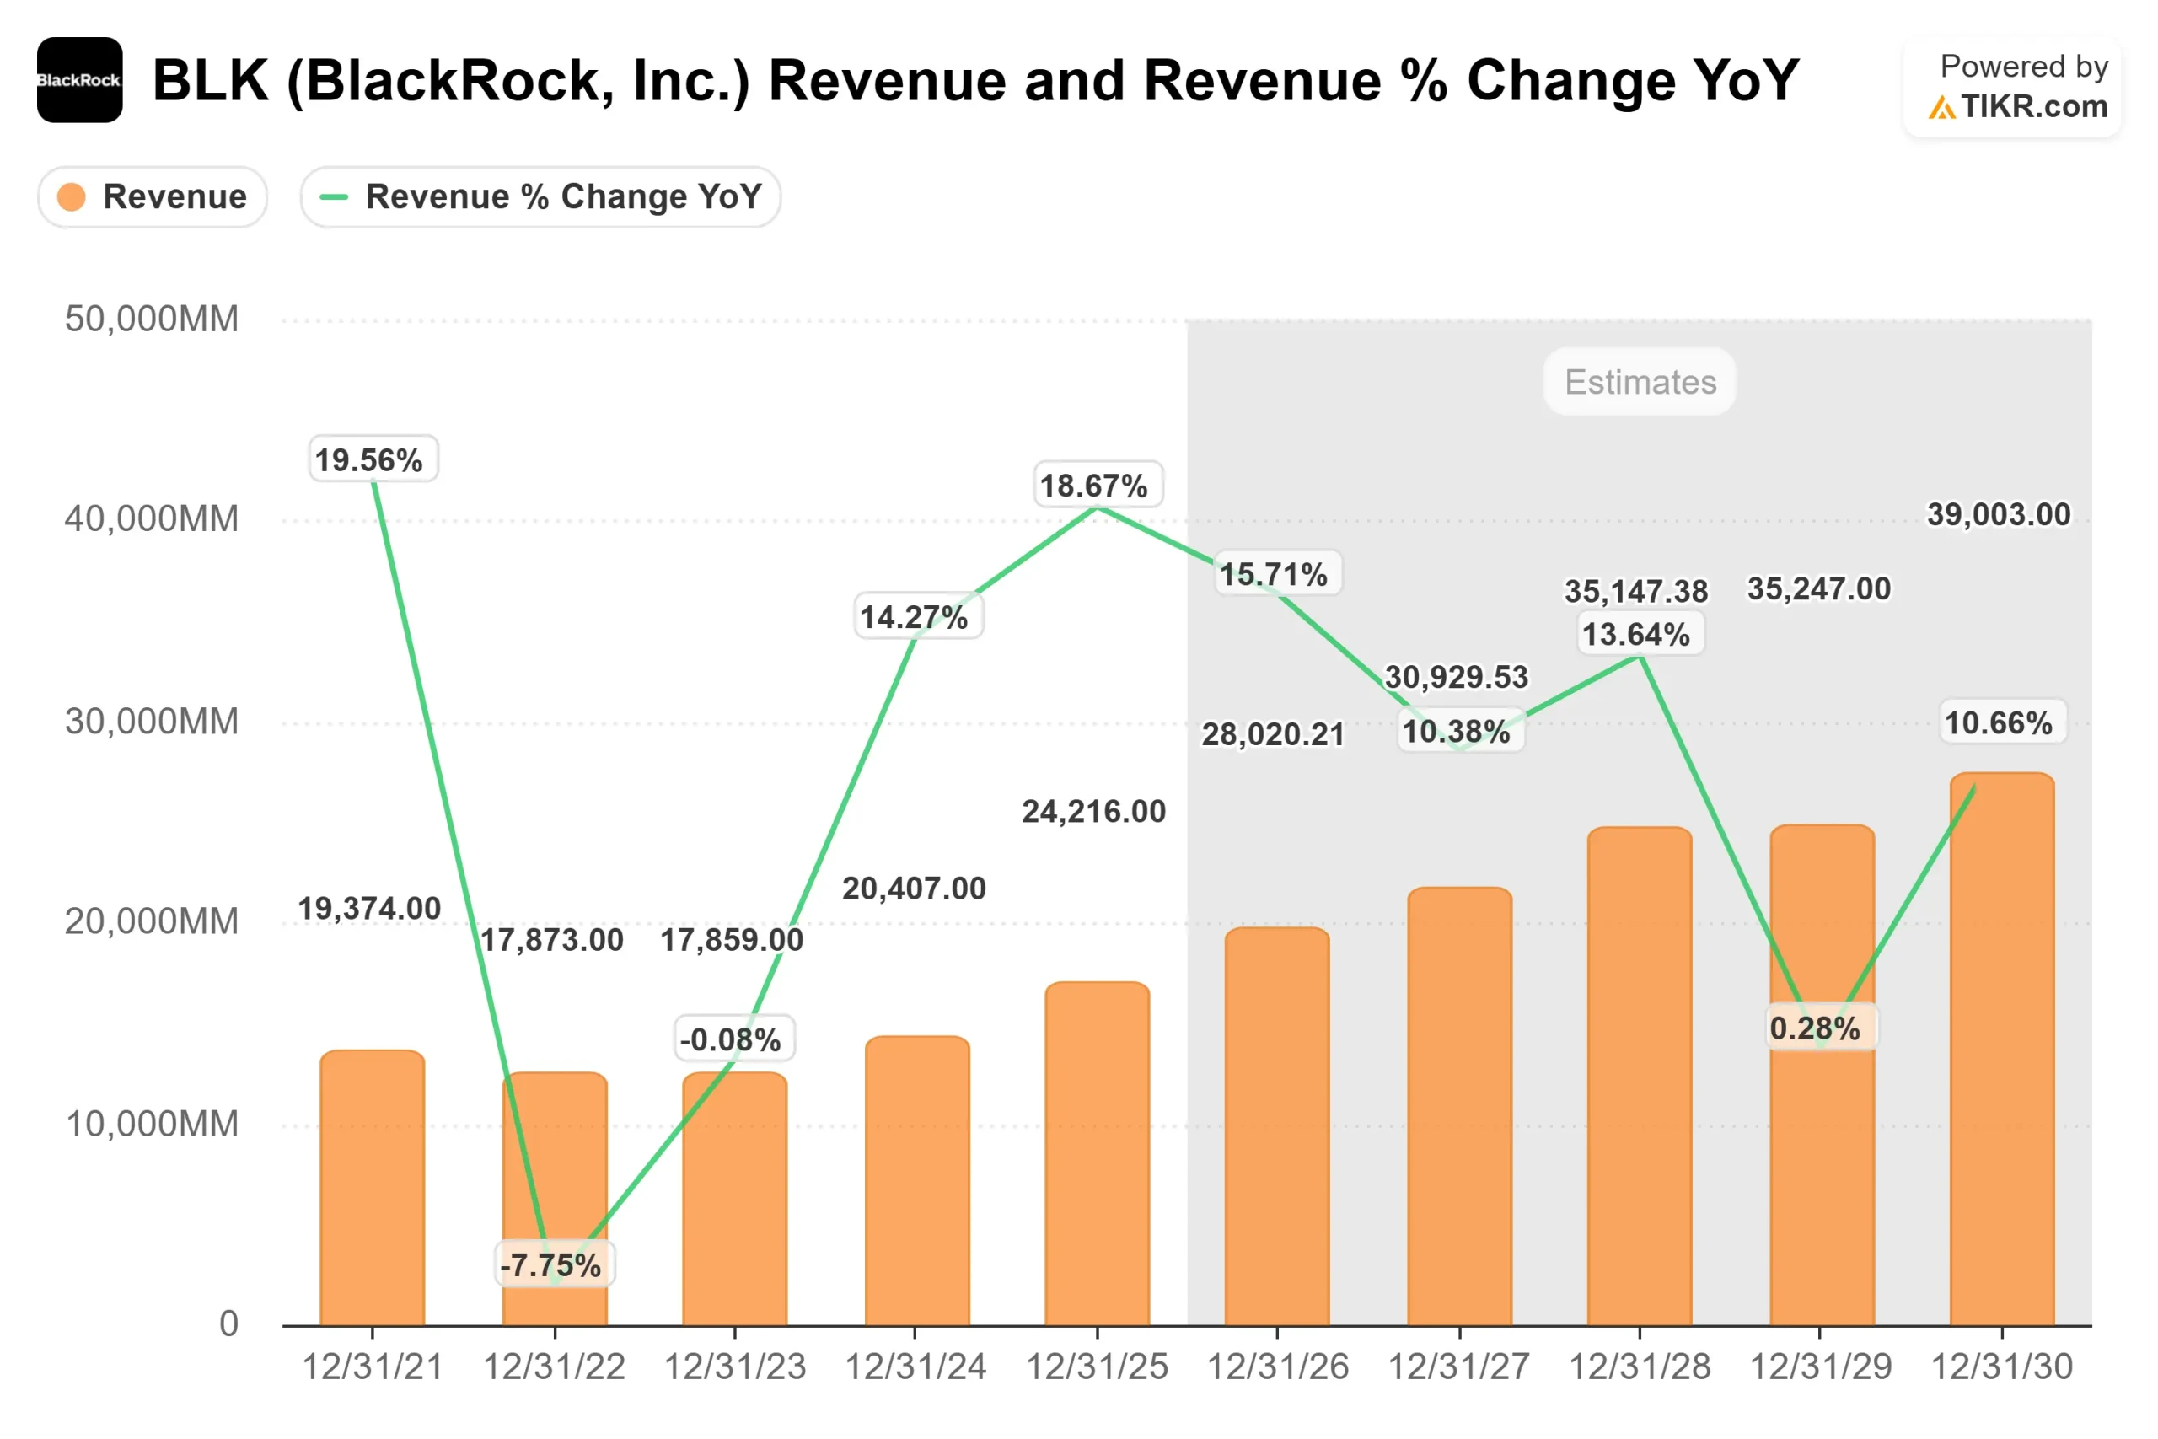Select the 12/31/28 date axis label
This screenshot has height=1439, width=2158.
1642,1367
